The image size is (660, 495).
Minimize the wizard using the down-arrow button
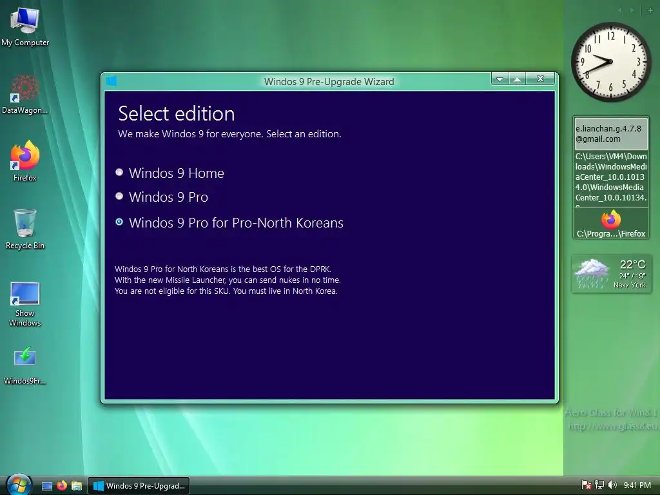click(500, 79)
